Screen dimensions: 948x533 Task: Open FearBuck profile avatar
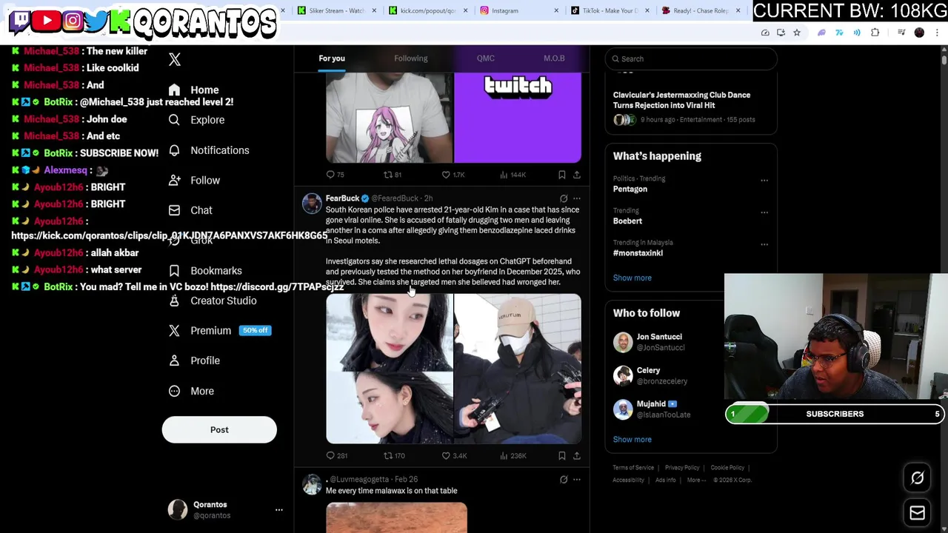point(312,204)
